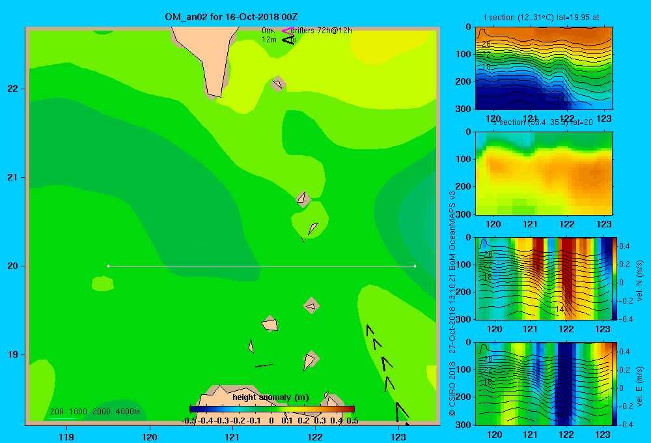Click the 121 longitude tick under vel. E section

pos(530,435)
